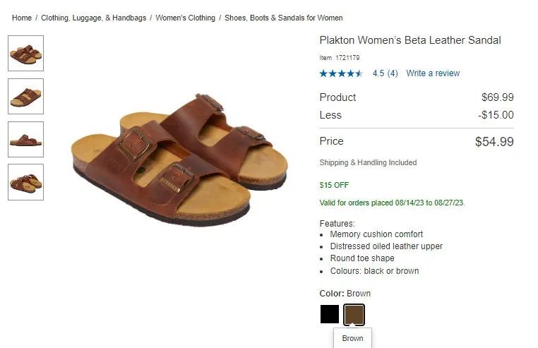Viewport: 538px width, 348px height.
Task: Click the Brown tooltip label below the swatches
Action: [x=352, y=338]
